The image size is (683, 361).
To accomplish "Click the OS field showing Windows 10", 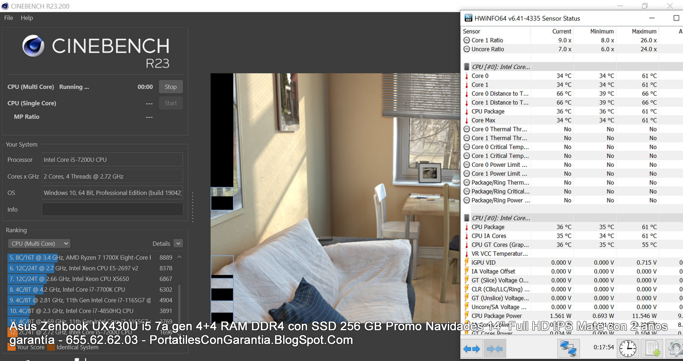I will 112,193.
